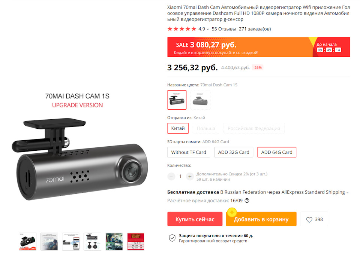Select the gray dash cam color variant

pyautogui.click(x=200, y=100)
